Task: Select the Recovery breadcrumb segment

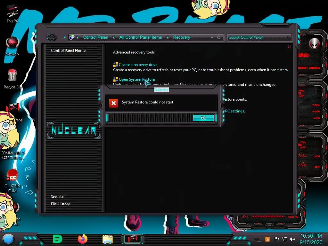Action: click(x=182, y=37)
